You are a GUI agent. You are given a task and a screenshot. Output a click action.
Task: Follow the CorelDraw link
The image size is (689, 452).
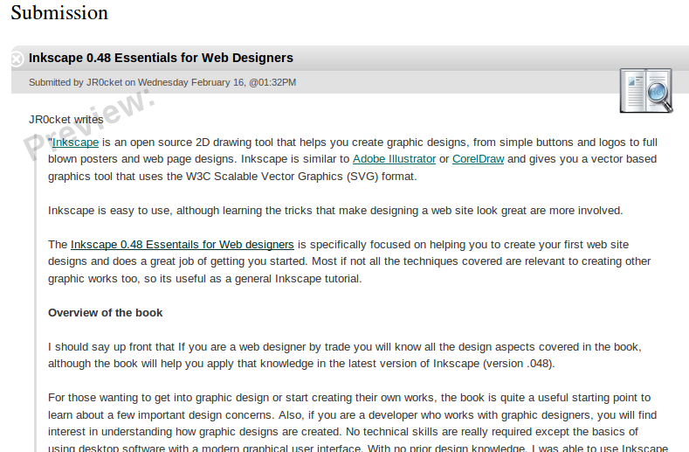478,159
